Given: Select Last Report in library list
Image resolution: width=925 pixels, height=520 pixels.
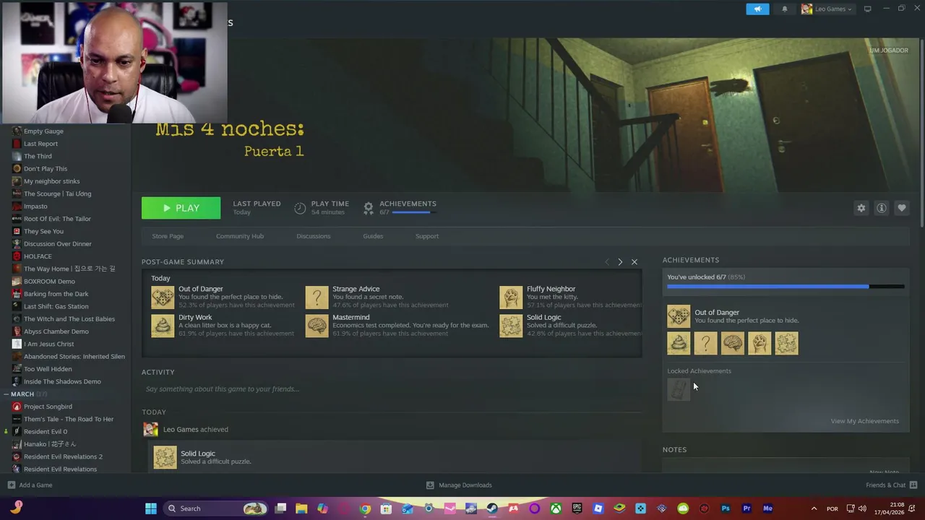Looking at the screenshot, I should tap(40, 144).
